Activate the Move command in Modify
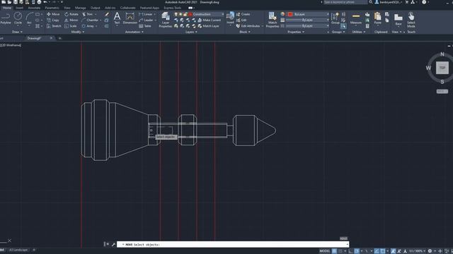Screen dimensions: 453x254 tap(53, 14)
